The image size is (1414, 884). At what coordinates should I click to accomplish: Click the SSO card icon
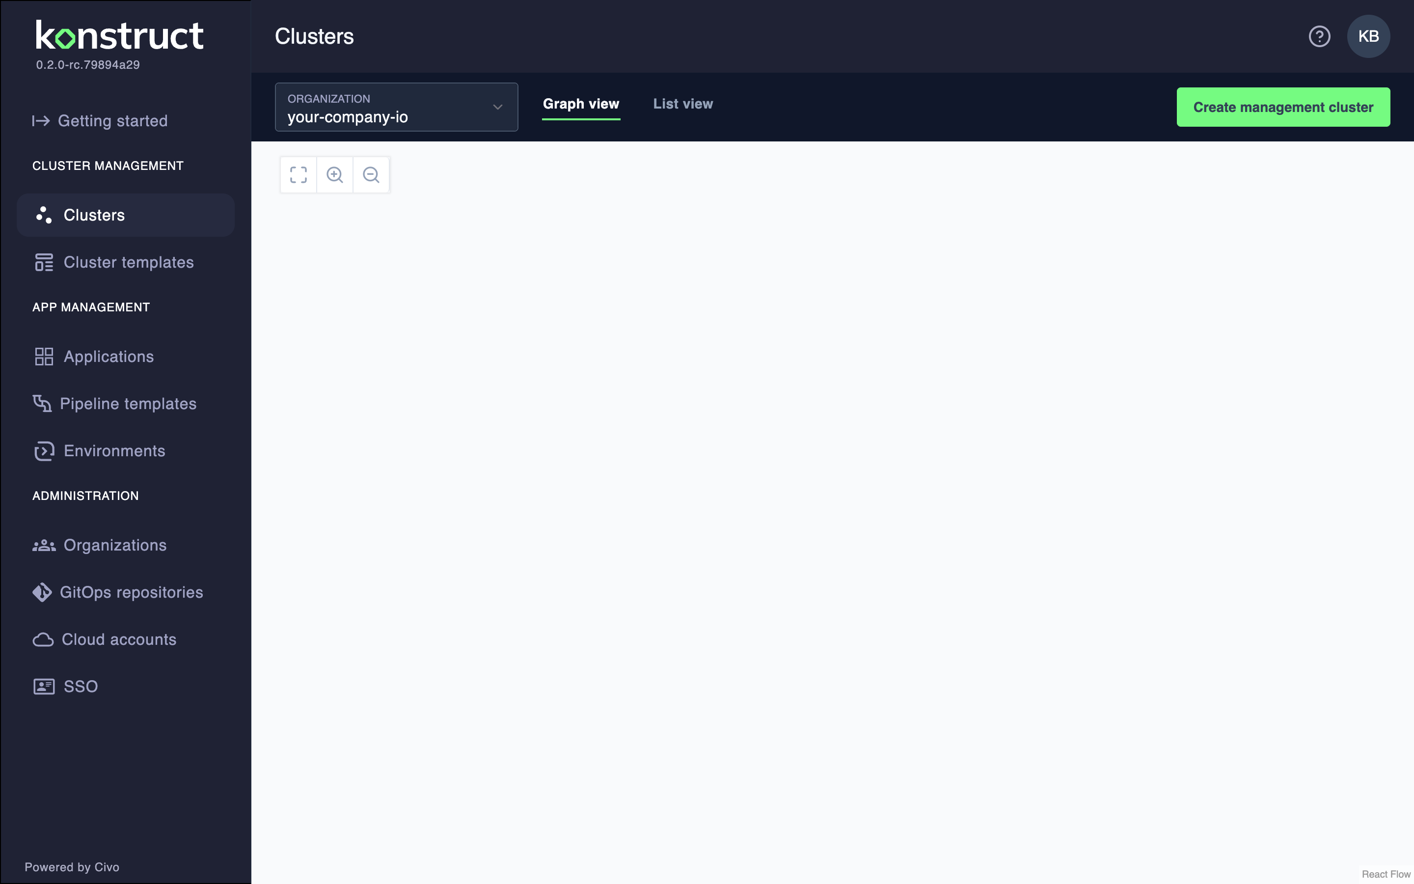click(x=43, y=686)
